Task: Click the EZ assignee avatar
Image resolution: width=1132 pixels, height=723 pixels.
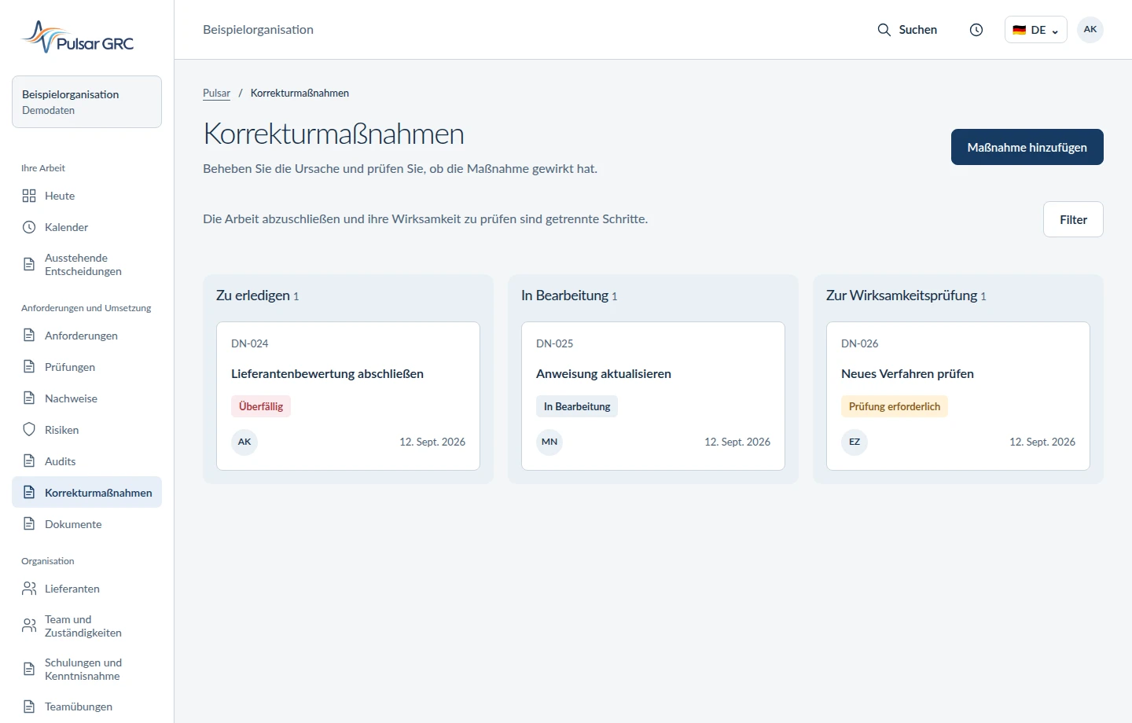Action: 855,442
